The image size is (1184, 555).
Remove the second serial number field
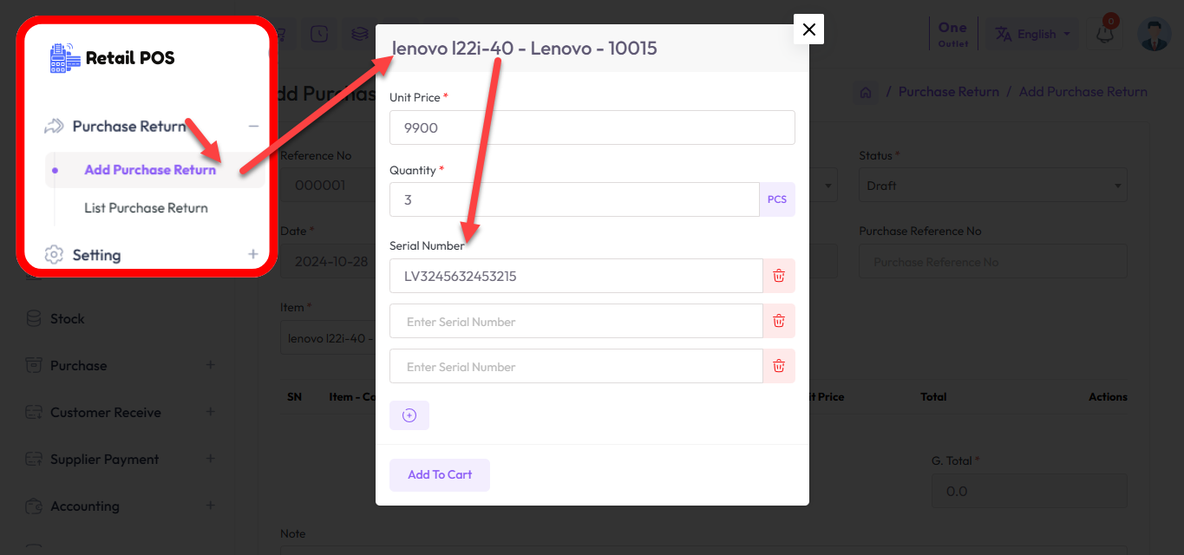pos(779,321)
